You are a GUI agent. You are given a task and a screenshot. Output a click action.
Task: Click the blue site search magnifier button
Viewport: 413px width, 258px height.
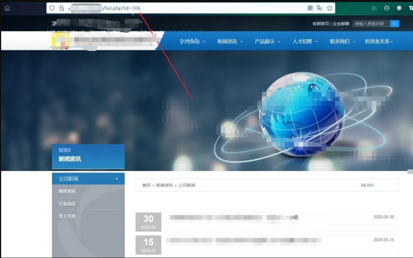(x=395, y=24)
